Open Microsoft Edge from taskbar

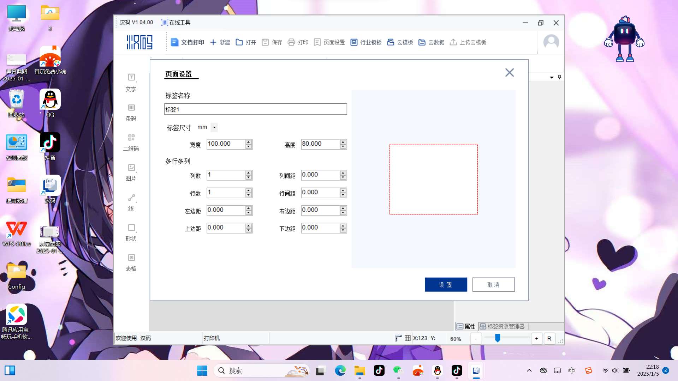(340, 370)
